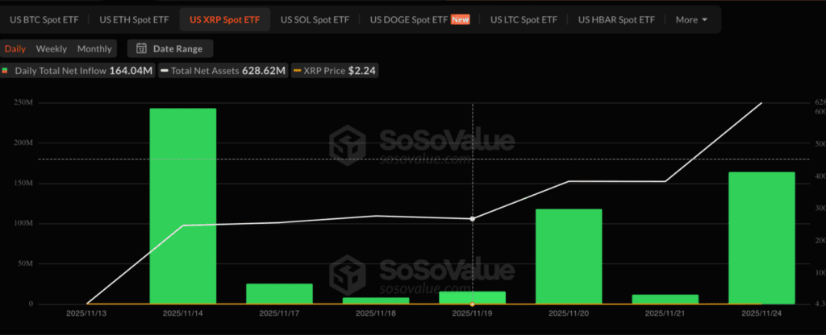Click the 2025/11/14 inflow bar

coord(182,205)
